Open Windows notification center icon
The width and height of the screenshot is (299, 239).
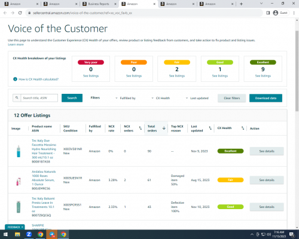tap(292, 234)
